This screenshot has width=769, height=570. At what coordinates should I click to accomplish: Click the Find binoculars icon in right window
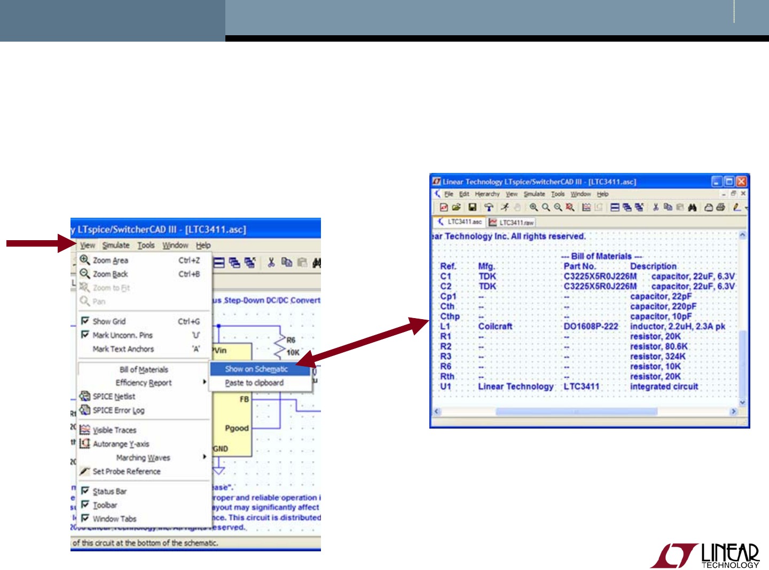click(693, 207)
